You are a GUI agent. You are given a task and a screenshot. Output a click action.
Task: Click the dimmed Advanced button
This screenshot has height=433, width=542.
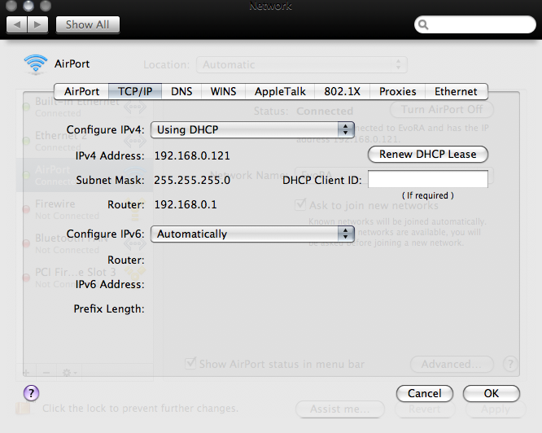click(x=452, y=365)
